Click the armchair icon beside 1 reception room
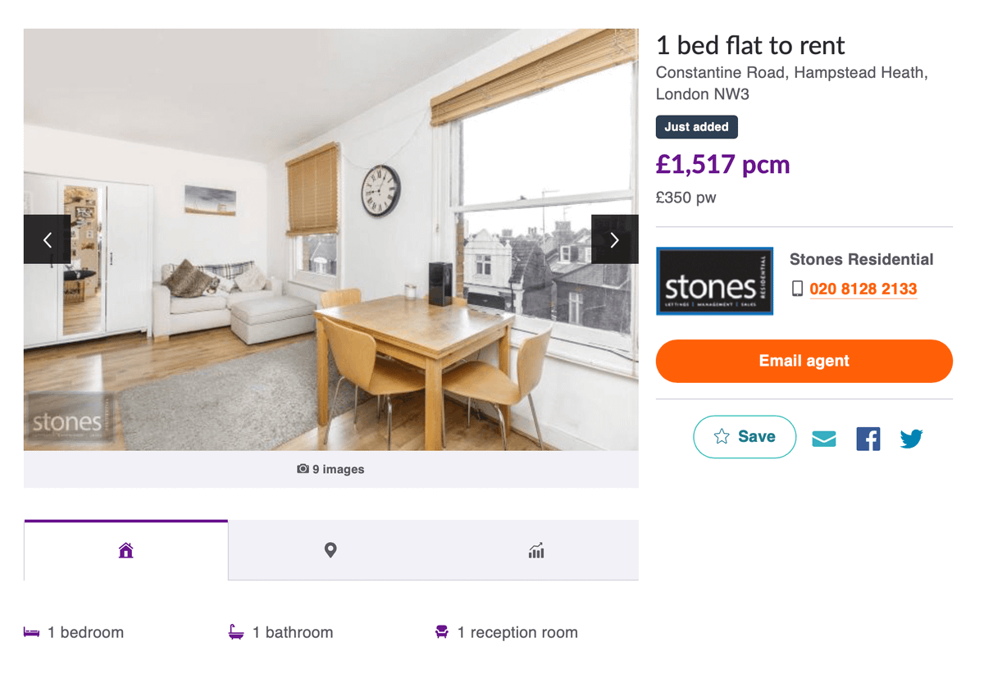 pos(441,632)
